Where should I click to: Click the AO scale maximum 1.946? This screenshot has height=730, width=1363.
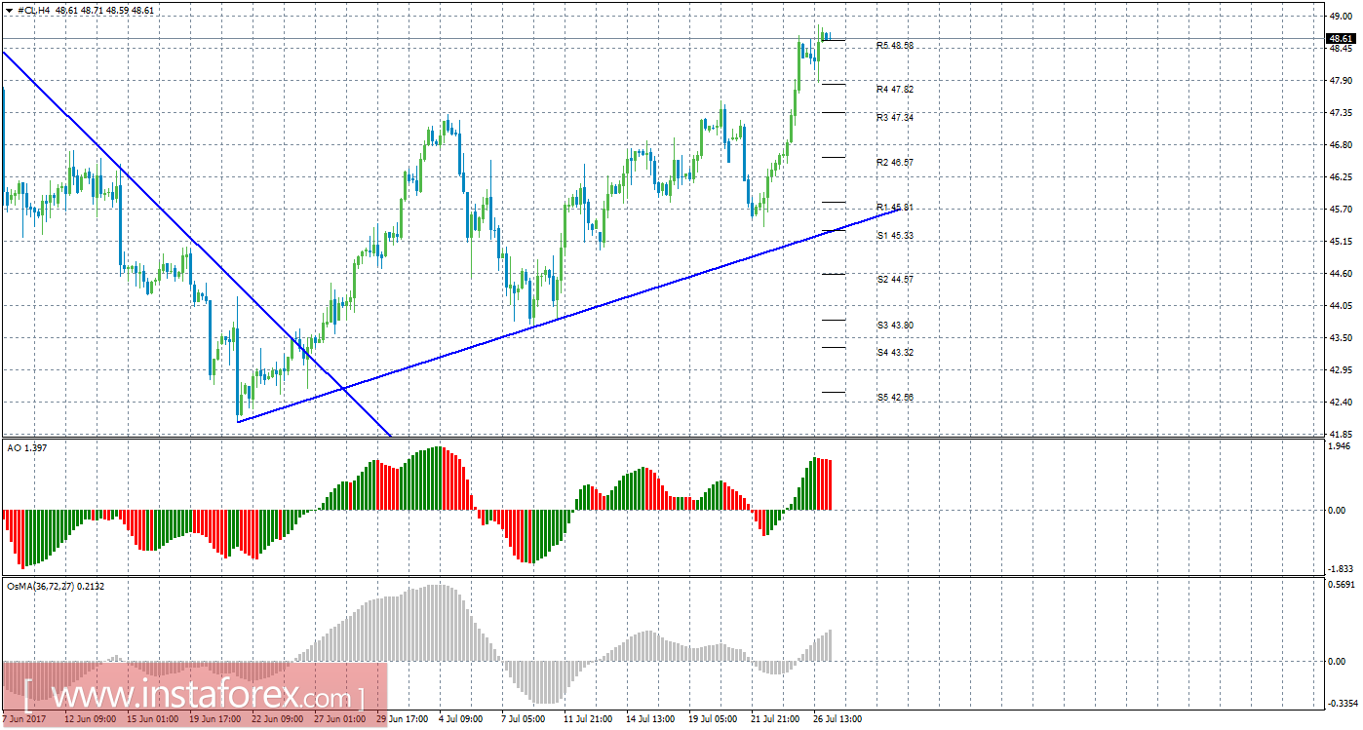tap(1342, 446)
